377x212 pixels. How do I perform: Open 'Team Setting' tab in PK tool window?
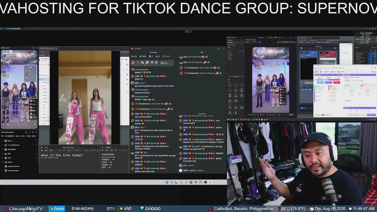click(x=327, y=68)
